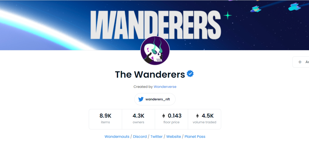Click the skull collection avatar

coord(155,51)
